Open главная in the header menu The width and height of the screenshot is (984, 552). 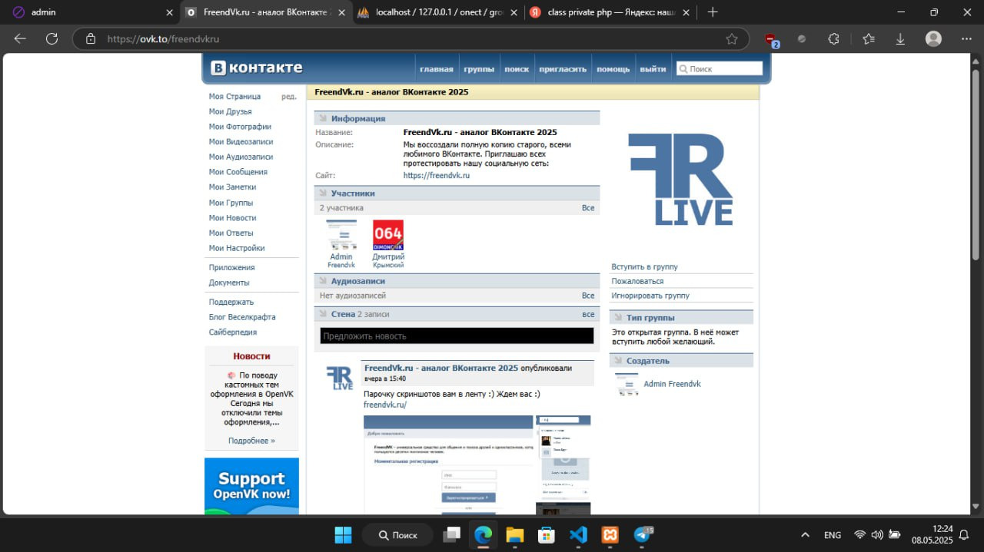coord(436,69)
